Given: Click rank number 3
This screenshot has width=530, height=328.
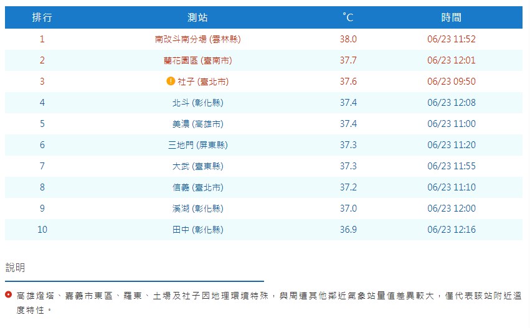Looking at the screenshot, I should point(42,82).
